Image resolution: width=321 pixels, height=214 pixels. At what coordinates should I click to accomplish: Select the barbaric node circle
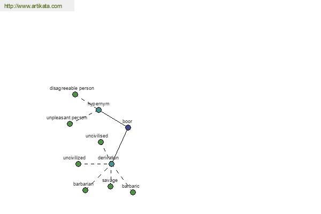click(133, 192)
